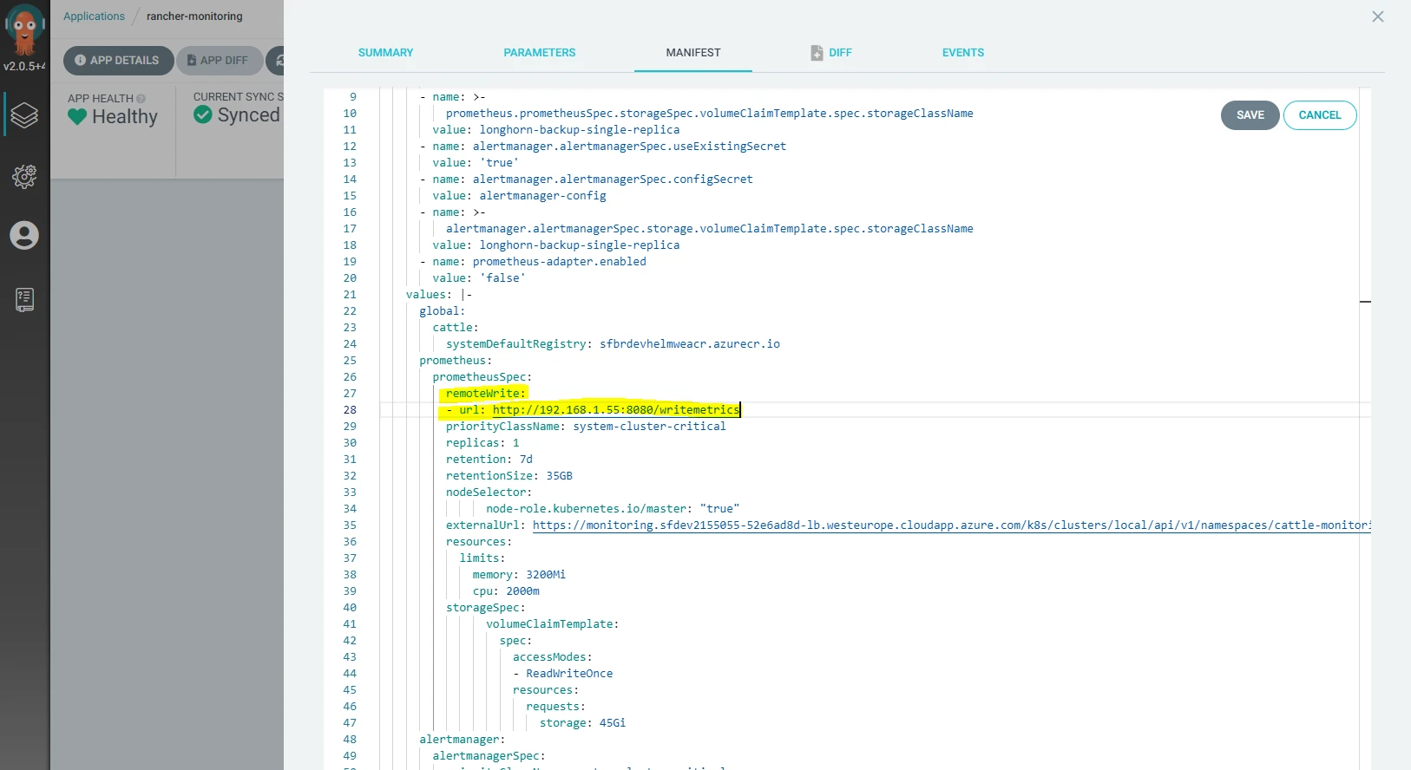Open the remoteWrite URL link
The height and width of the screenshot is (770, 1411).
[616, 410]
